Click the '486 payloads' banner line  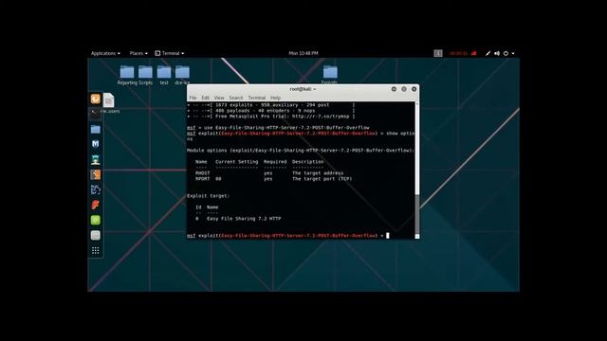[x=271, y=111]
